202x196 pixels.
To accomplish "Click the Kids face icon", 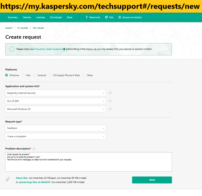I will (106, 17).
